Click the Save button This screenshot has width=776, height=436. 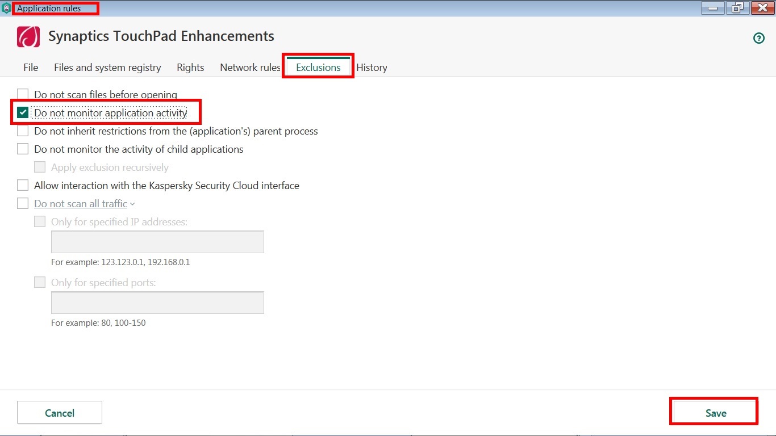[716, 413]
